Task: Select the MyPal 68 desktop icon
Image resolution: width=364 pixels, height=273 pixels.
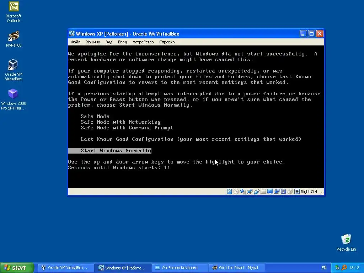Action: point(14,39)
